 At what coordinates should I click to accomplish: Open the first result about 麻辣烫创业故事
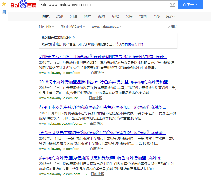point(103,57)
